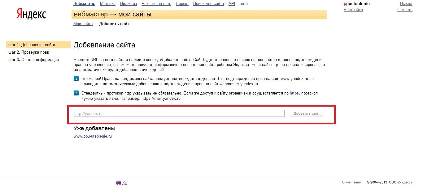Open the Виджеты service link
This screenshot has width=423, height=194.
point(129,4)
